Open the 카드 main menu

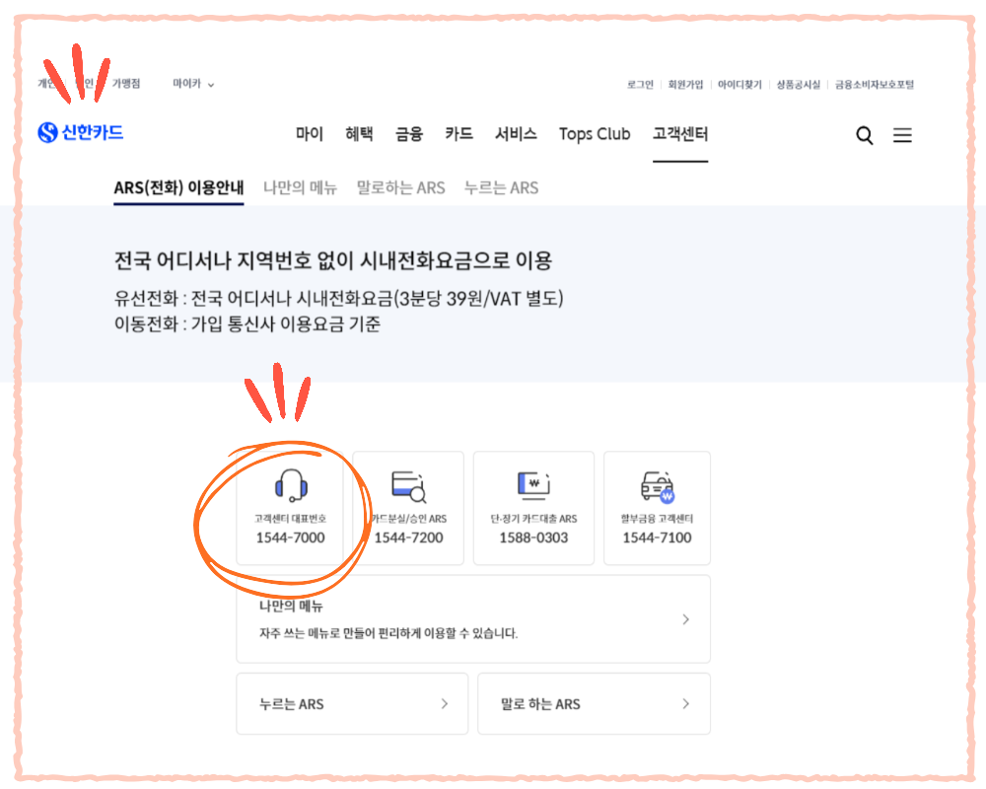(x=459, y=134)
